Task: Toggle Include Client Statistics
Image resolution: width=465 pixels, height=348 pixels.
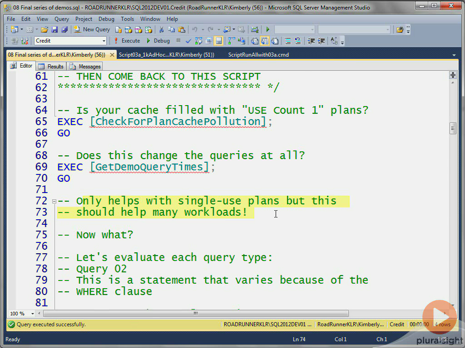Action: pos(242,41)
